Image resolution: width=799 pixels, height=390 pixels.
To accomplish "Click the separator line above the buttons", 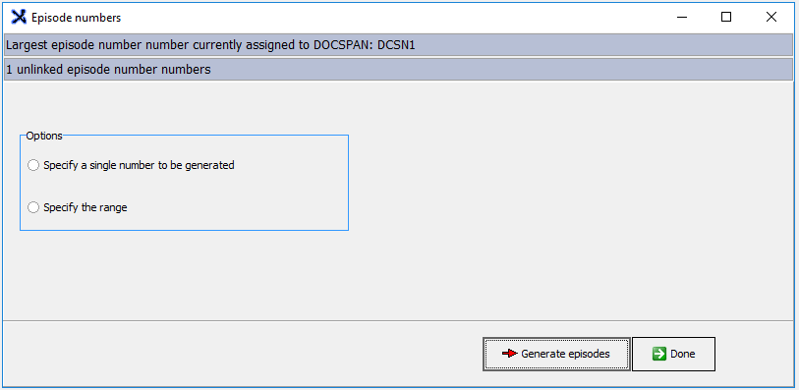I will [x=398, y=321].
